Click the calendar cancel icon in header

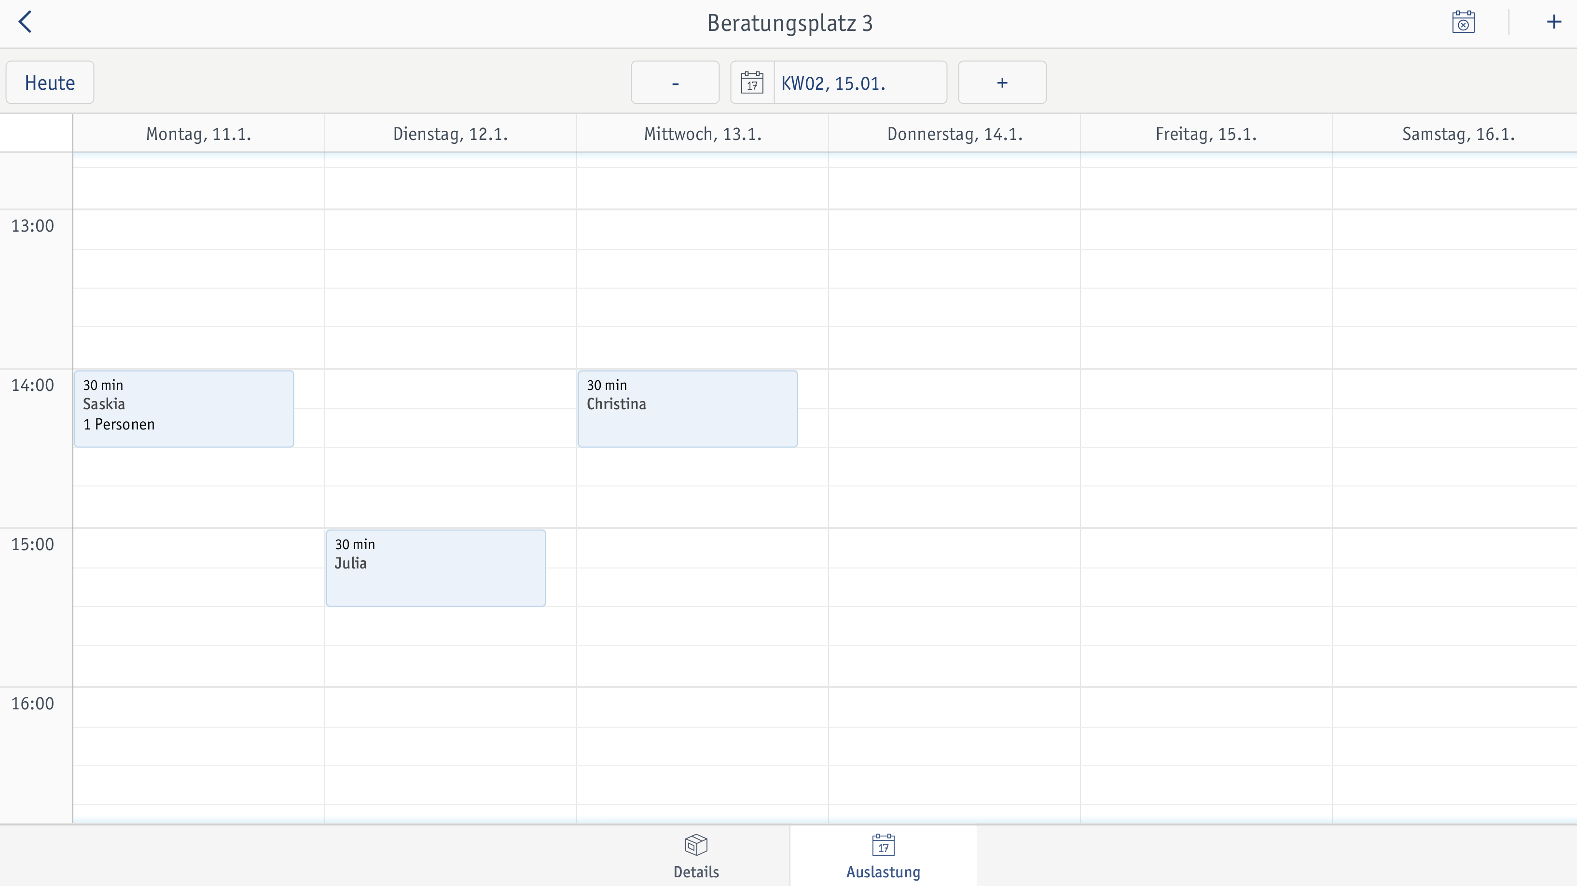click(1463, 22)
